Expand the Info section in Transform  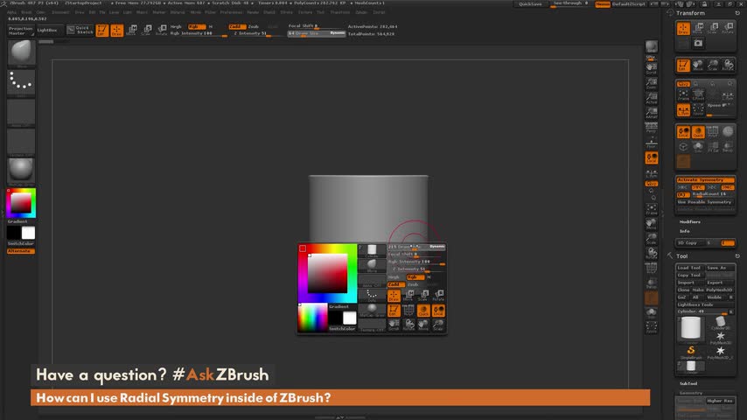tap(685, 231)
